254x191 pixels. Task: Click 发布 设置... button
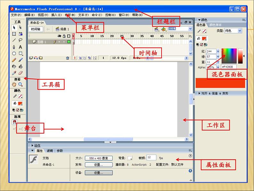pos(99,165)
